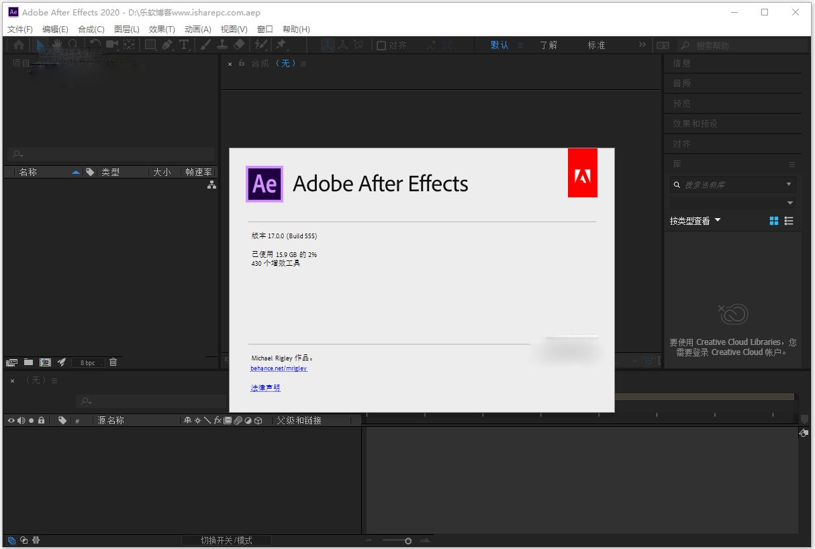Select the Hand tool
Image resolution: width=815 pixels, height=549 pixels.
coord(56,45)
